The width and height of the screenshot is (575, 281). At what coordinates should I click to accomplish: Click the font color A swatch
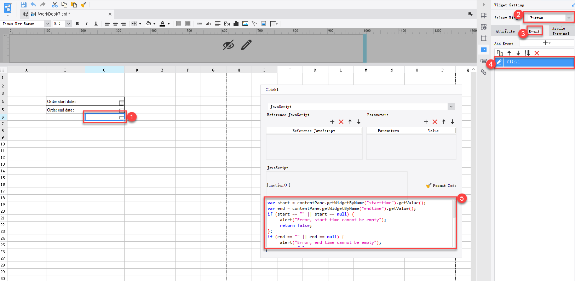(x=162, y=24)
